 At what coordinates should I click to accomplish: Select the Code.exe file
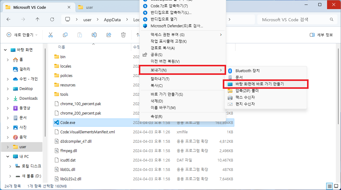pos(144,123)
